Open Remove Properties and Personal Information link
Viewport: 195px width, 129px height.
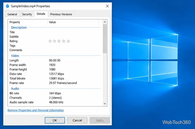coord(36,110)
